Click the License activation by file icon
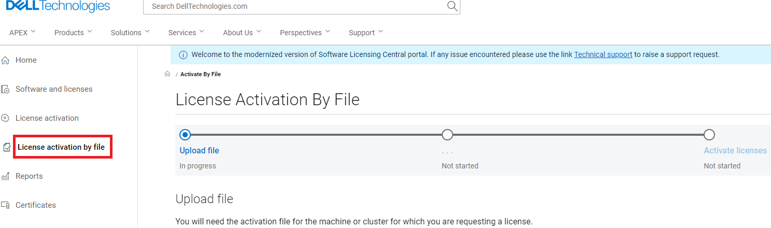The height and width of the screenshot is (228, 771). [x=6, y=147]
